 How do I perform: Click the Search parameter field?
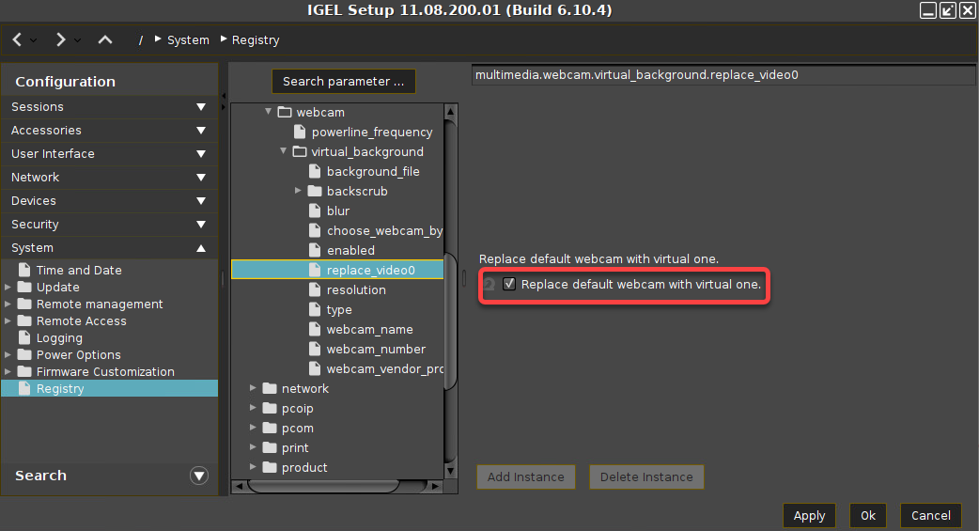point(343,82)
